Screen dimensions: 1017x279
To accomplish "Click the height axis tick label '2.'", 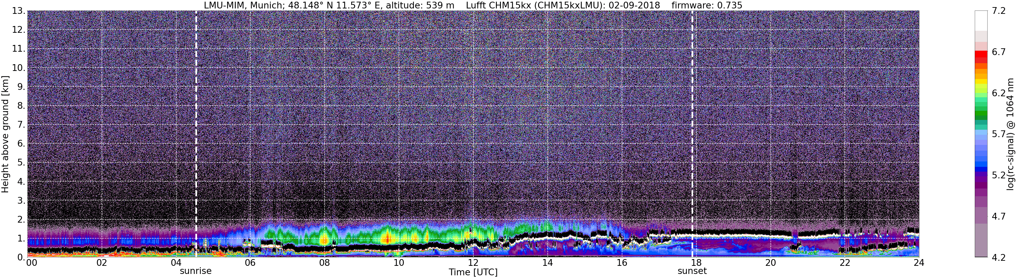I will (21, 220).
